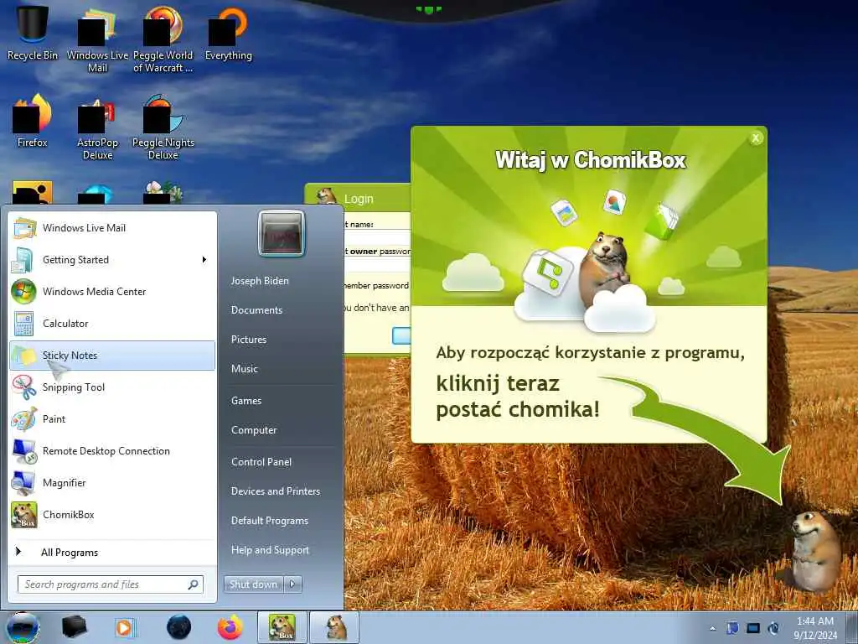
Task: Open Devices and Printers
Action: click(275, 491)
